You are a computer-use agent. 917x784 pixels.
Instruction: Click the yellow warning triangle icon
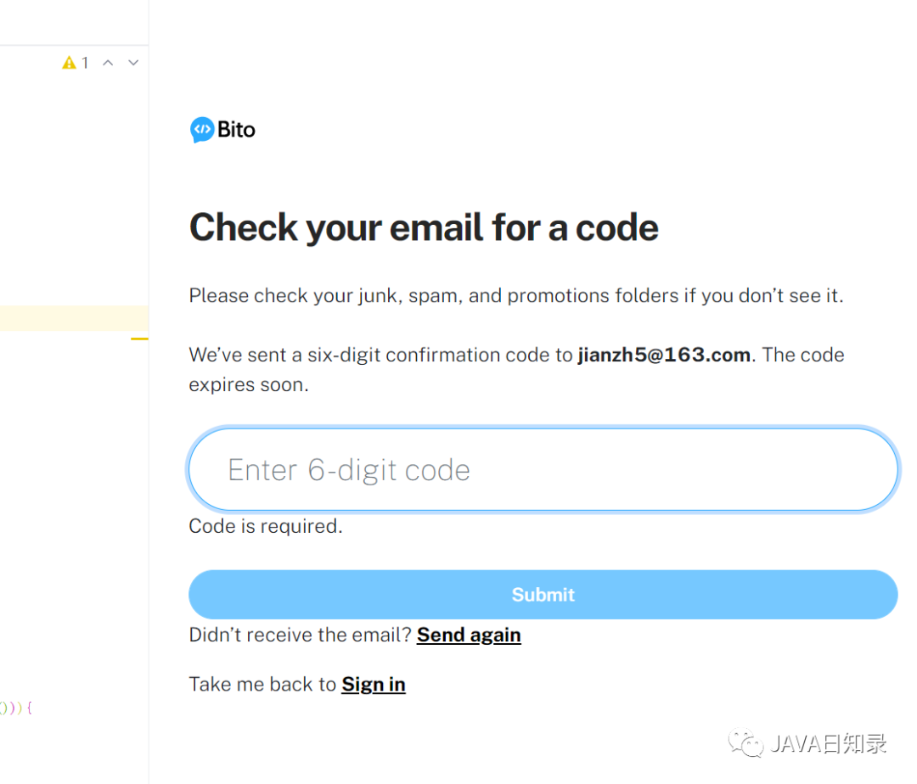click(70, 63)
